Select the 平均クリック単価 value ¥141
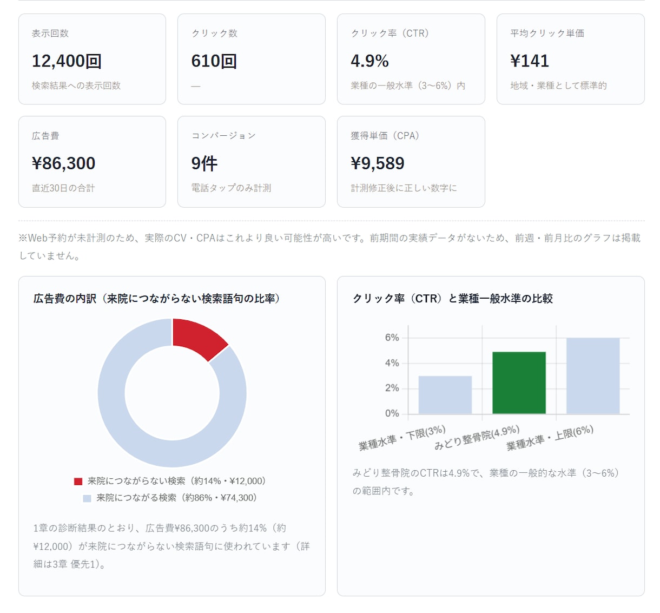Viewport: 660px width, 613px height. (530, 61)
